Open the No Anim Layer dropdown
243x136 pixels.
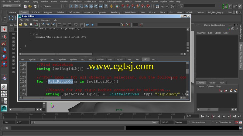click(189, 122)
